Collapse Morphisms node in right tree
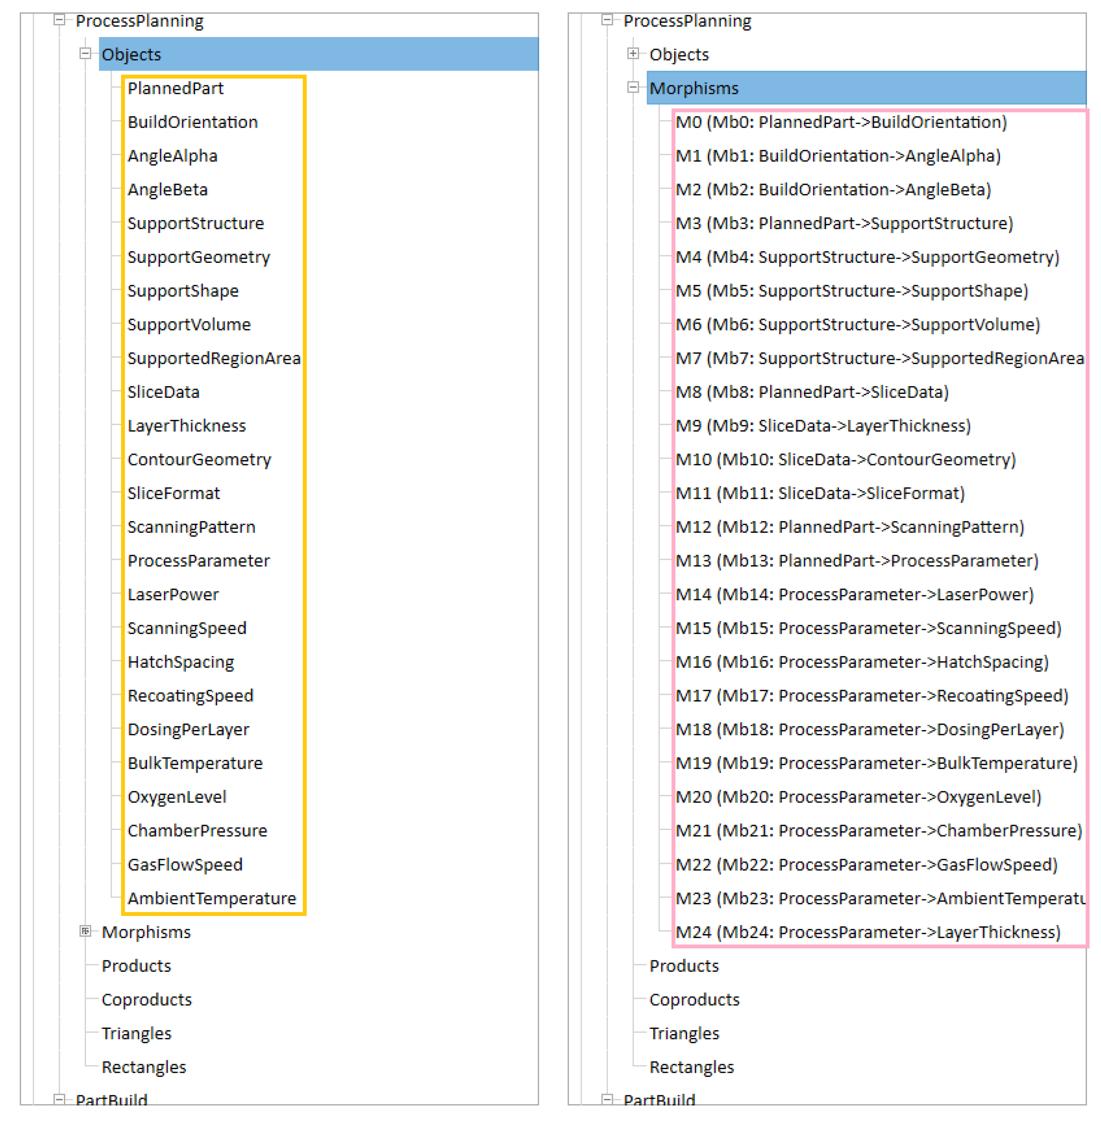1101x1121 pixels. click(633, 88)
